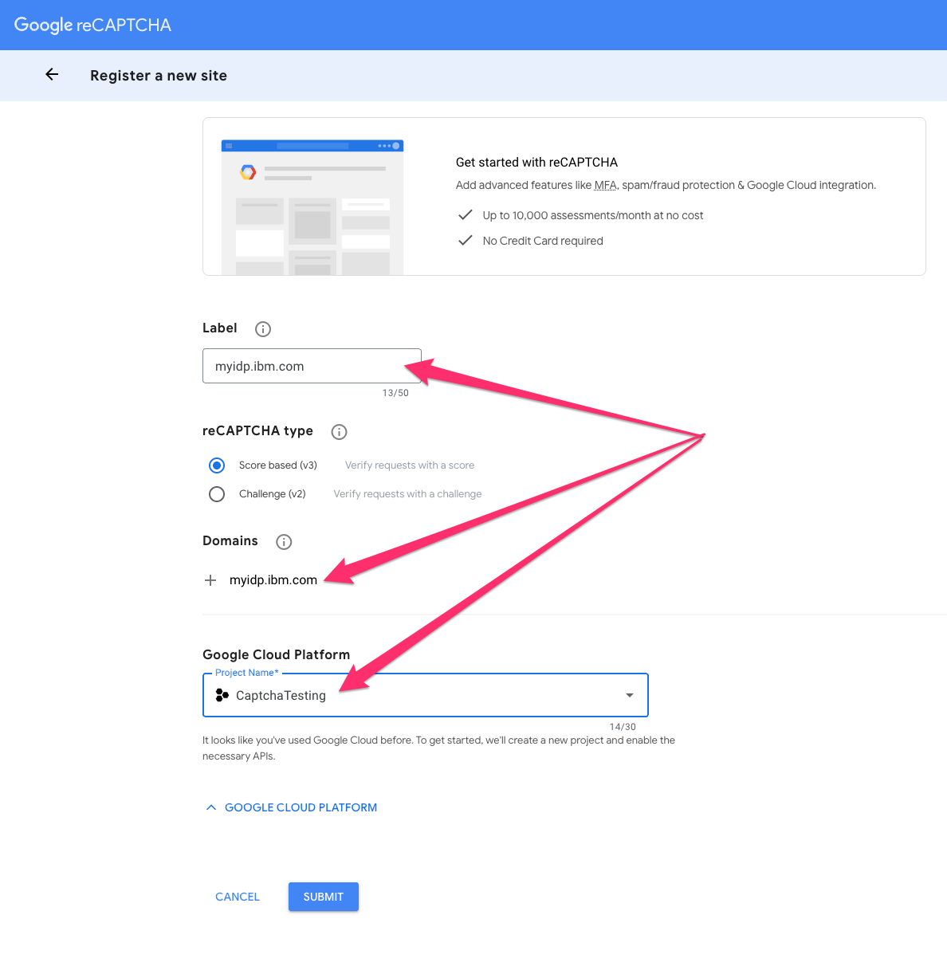Viewport: 947px width, 974px height.
Task: Open the Label info icon
Action: click(x=263, y=329)
